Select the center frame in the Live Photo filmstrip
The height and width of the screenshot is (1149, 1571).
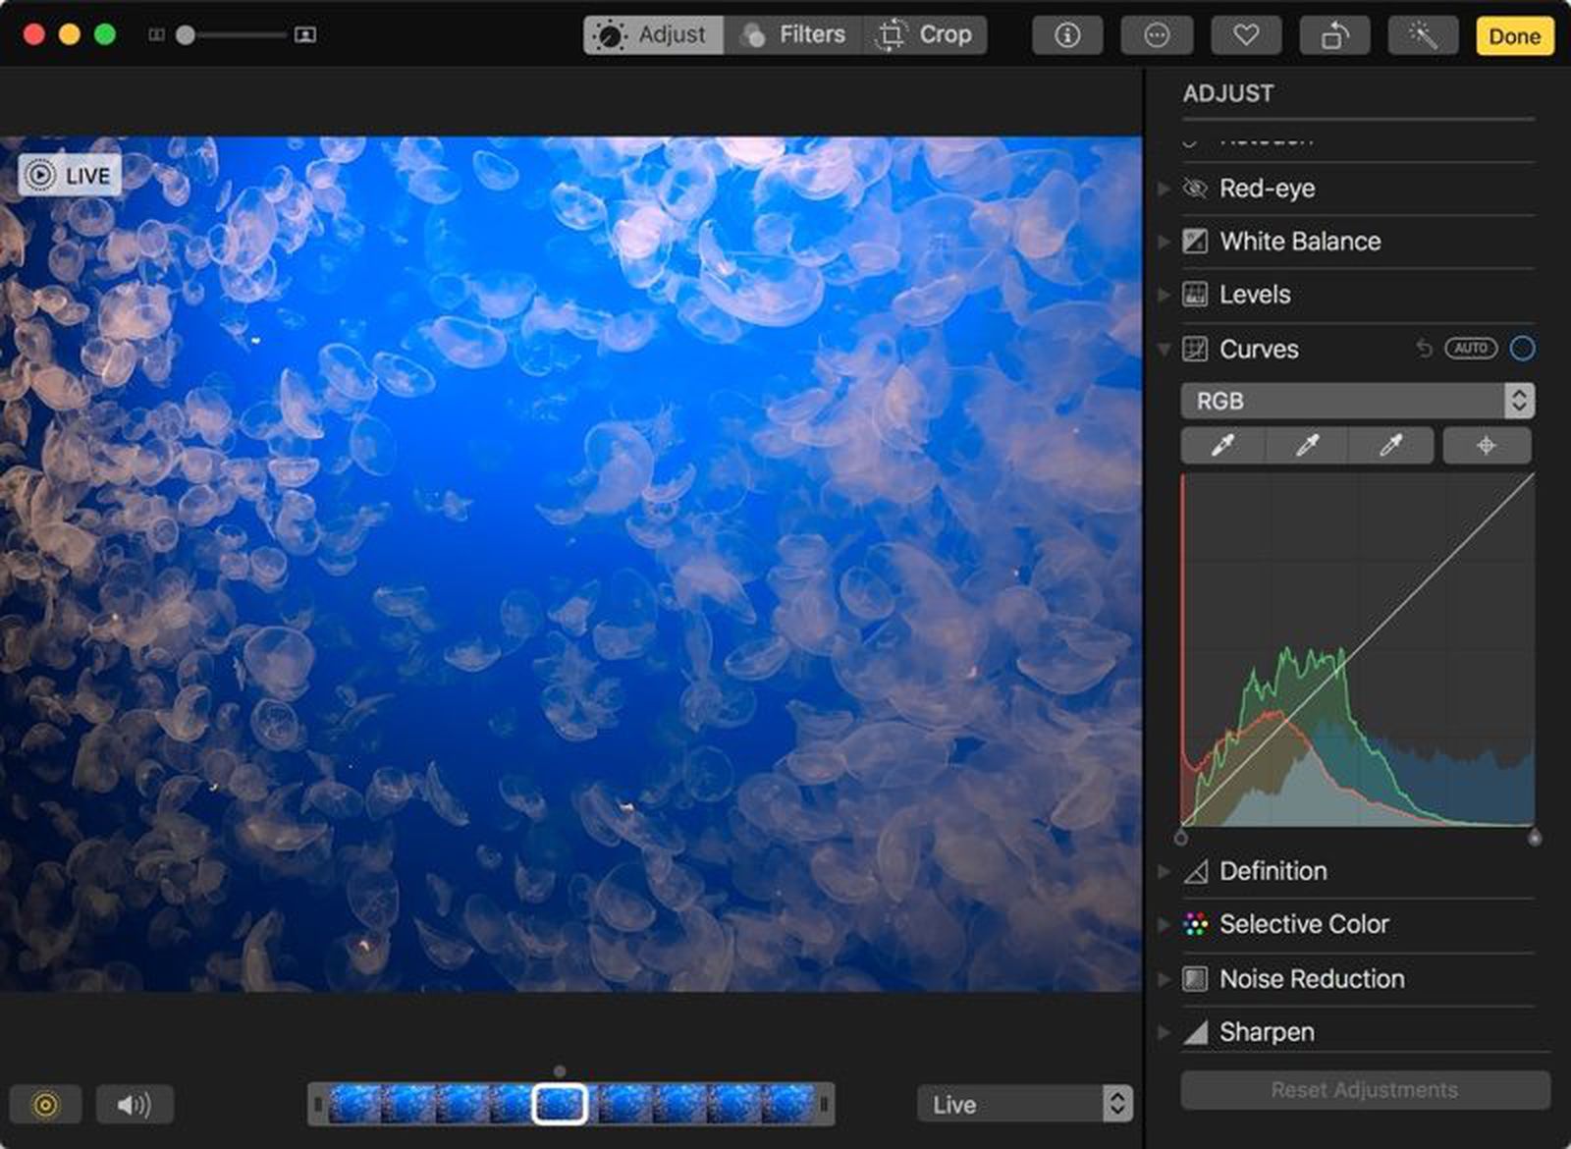(560, 1104)
